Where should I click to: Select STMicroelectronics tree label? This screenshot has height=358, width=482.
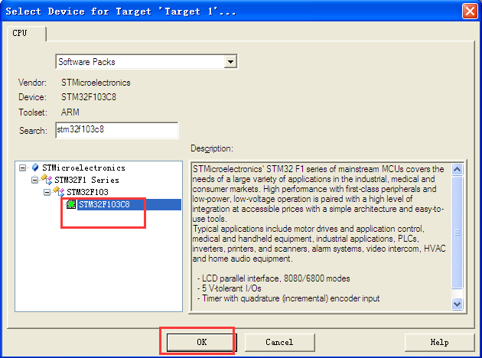pyautogui.click(x=83, y=168)
